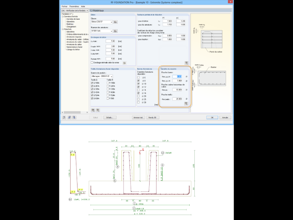Click the icon next to Enrobage minimale selon la norme
The width and height of the screenshot is (293, 220).
click(125, 63)
